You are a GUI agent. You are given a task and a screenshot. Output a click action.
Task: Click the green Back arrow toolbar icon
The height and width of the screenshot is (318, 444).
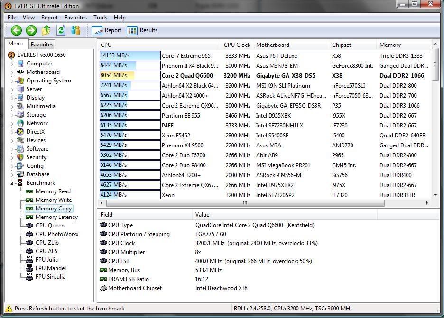point(17,30)
